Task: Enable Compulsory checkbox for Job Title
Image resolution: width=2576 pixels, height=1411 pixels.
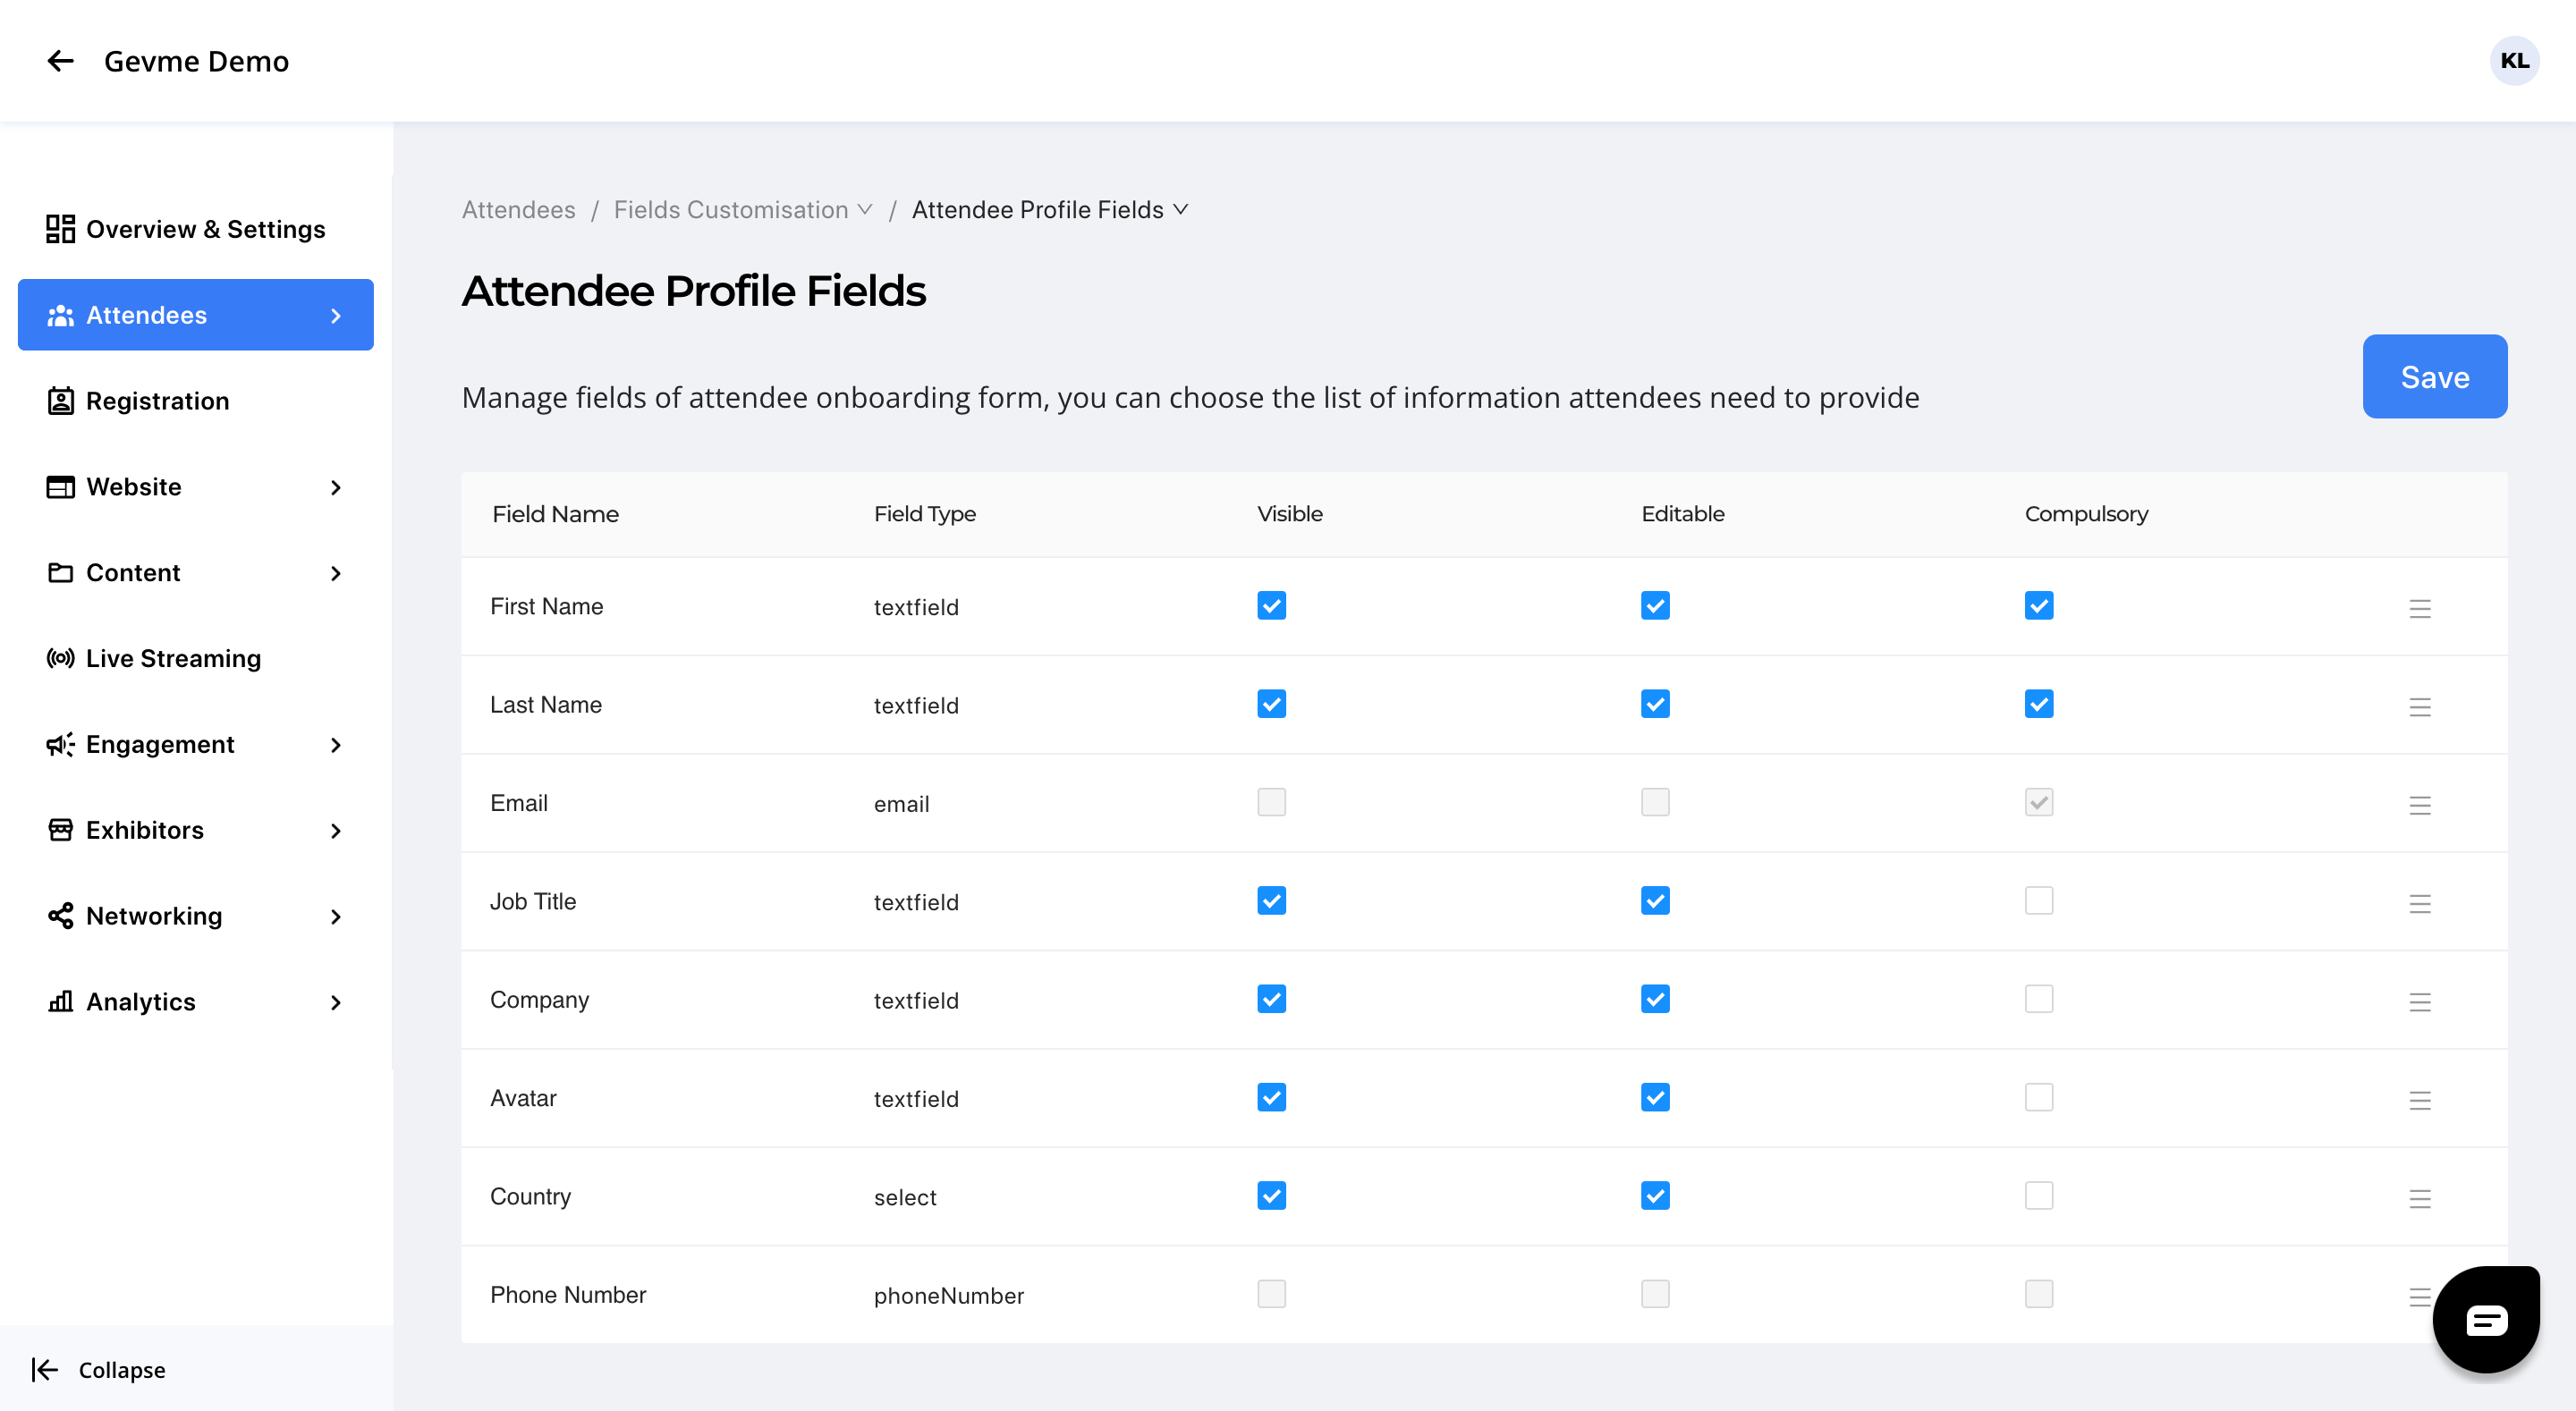Action: click(x=2038, y=901)
